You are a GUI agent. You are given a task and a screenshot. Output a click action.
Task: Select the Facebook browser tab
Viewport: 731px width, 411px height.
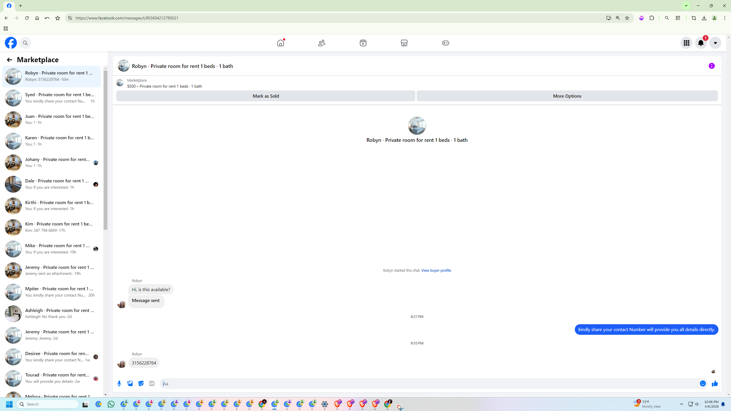coord(9,6)
